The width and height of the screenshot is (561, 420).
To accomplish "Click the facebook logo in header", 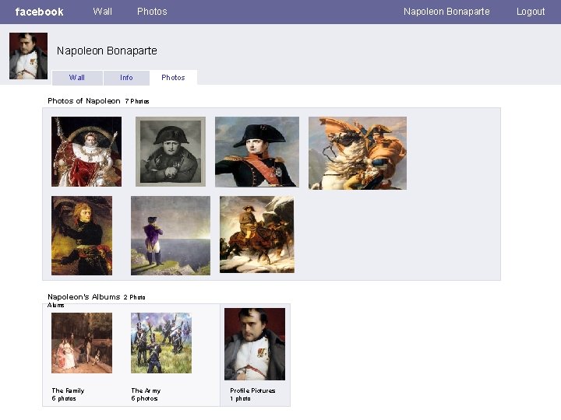I will coord(40,12).
